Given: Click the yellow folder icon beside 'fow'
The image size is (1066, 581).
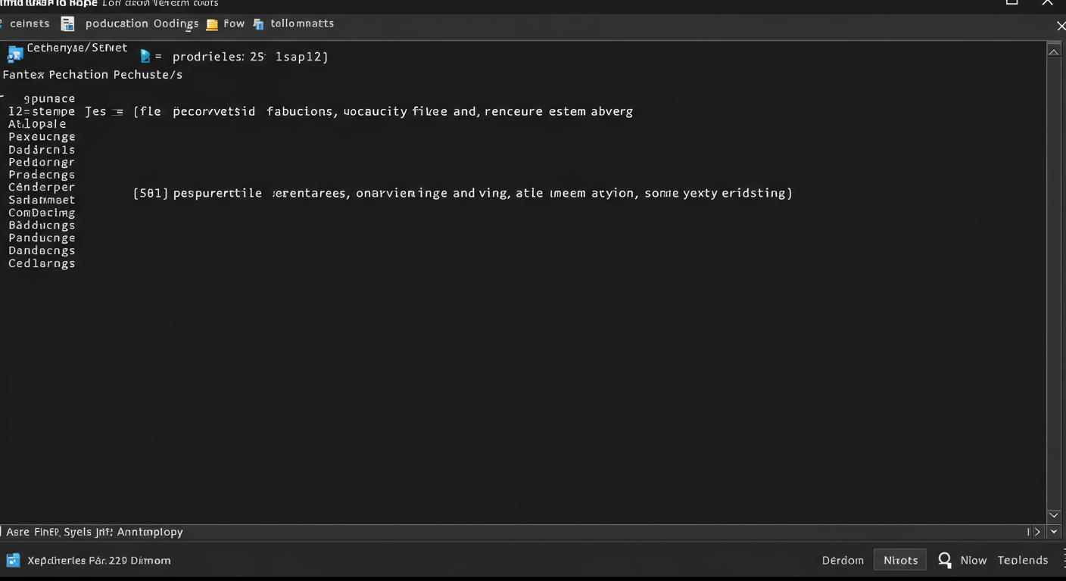Looking at the screenshot, I should pos(213,24).
